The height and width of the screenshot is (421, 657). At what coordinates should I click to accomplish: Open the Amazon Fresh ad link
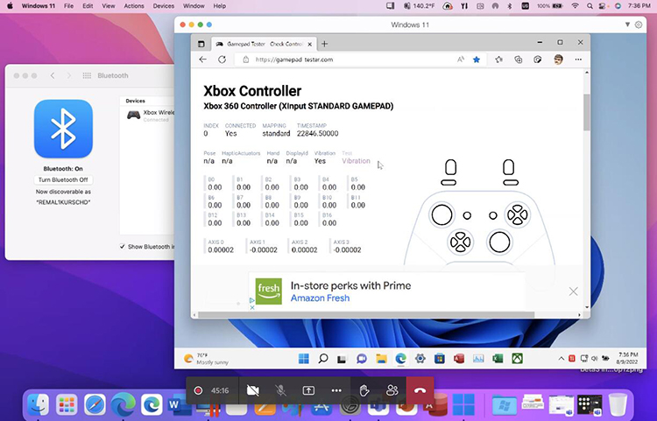tap(320, 298)
